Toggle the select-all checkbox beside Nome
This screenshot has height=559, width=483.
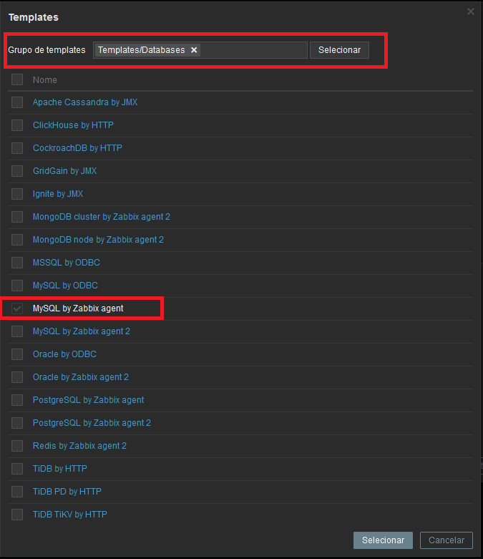pyautogui.click(x=17, y=79)
